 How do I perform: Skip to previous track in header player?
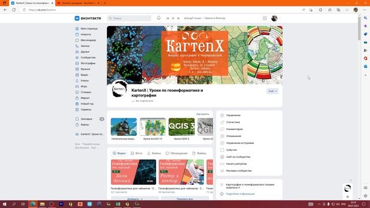[168, 18]
